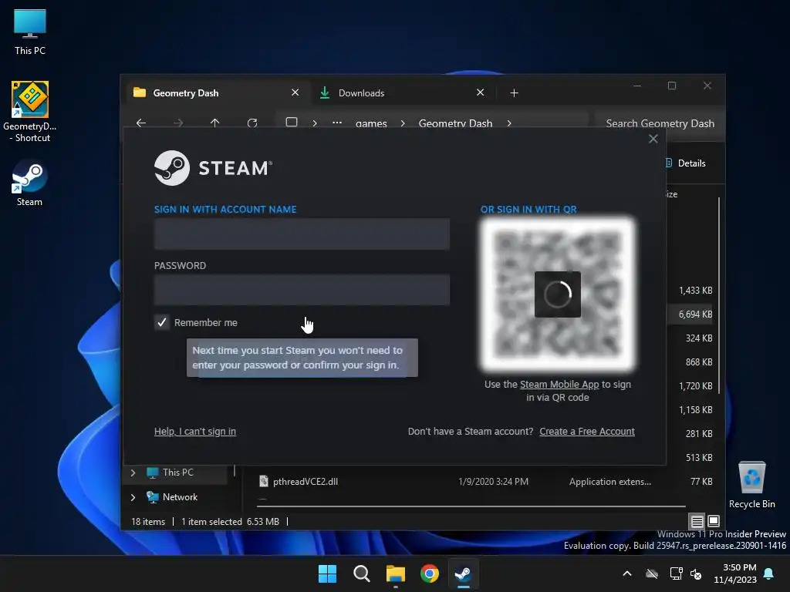Click the games breadcrumb in address bar
The width and height of the screenshot is (790, 592).
[371, 123]
